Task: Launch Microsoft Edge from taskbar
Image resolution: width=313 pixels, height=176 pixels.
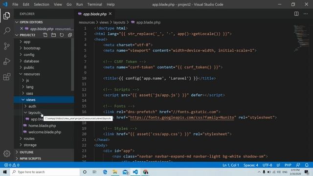Action: pos(105,172)
